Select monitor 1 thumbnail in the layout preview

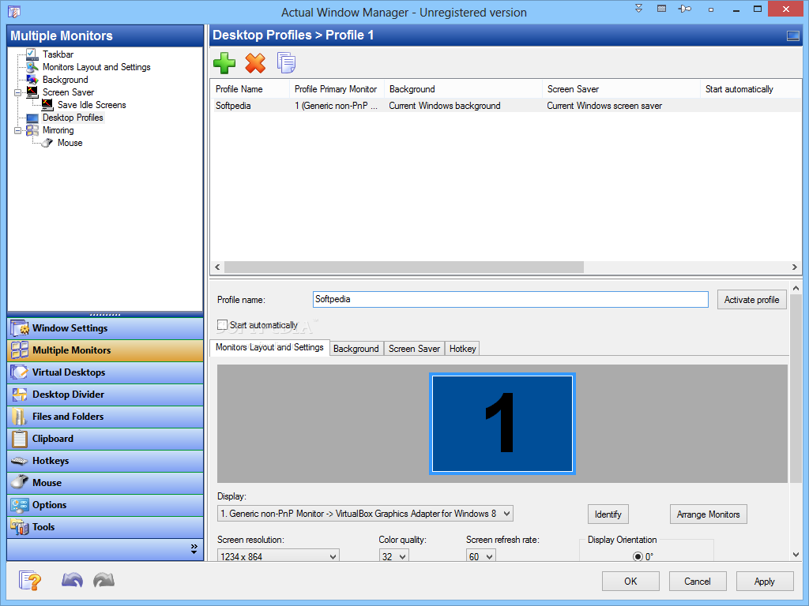[502, 424]
